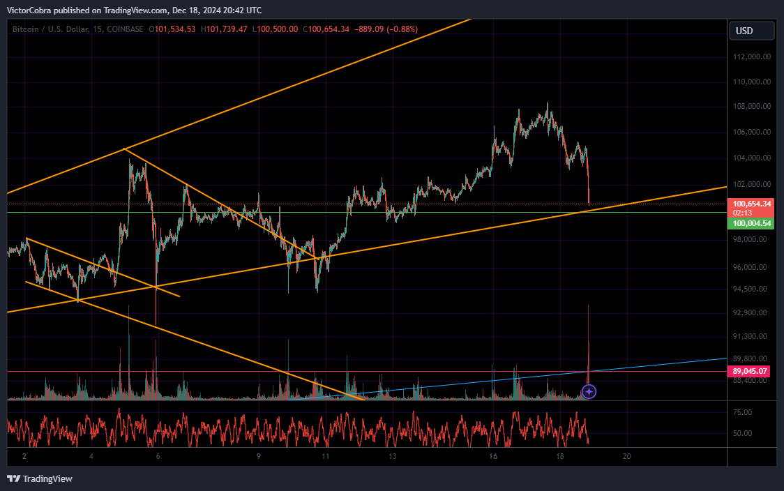
Task: Click the 92,900.00 price axis label
Action: pos(750,312)
